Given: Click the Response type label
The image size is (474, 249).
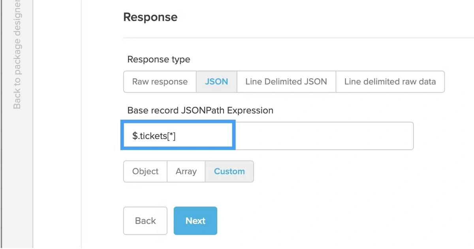Looking at the screenshot, I should pyautogui.click(x=159, y=59).
